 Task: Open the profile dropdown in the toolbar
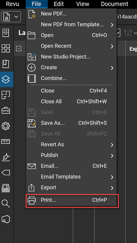click(11, 17)
